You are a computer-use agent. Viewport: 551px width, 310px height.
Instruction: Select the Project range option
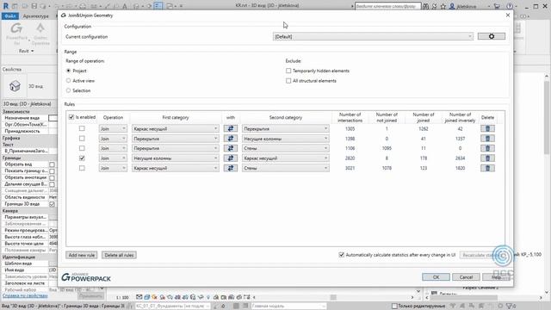(69, 71)
